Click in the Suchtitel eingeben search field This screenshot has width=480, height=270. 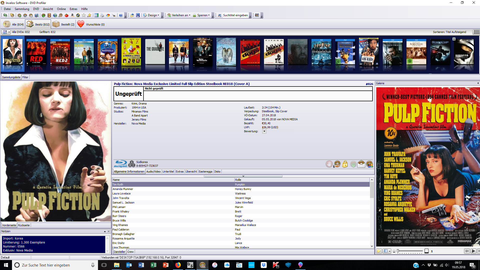coord(235,15)
